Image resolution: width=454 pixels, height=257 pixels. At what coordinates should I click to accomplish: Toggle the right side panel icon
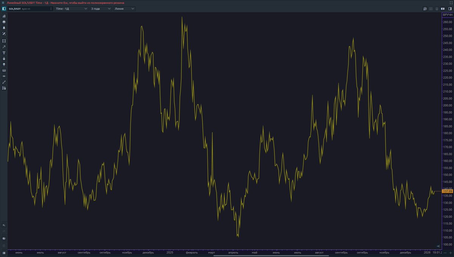tap(450, 9)
